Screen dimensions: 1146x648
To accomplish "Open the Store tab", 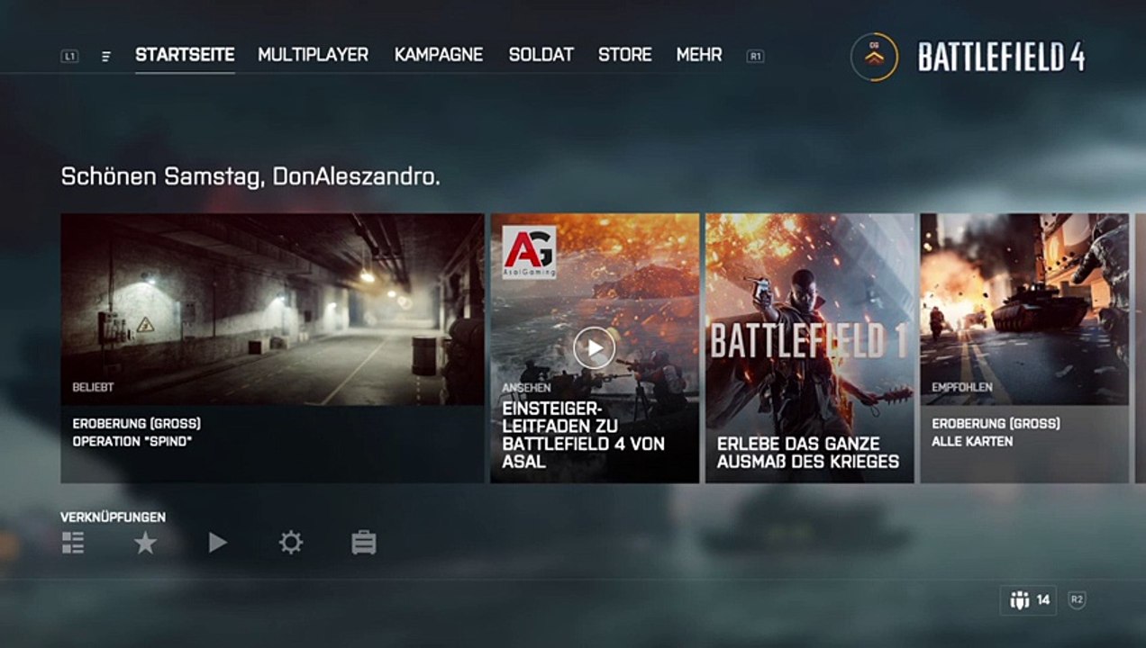I will coord(624,55).
